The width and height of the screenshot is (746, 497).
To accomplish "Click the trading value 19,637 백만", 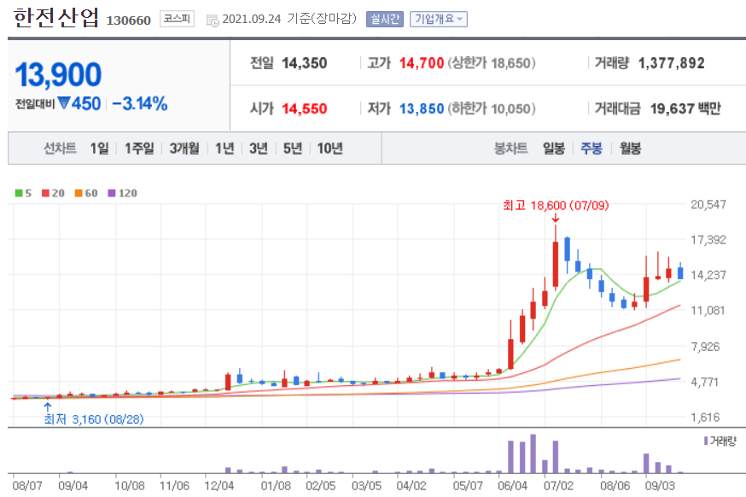I will click(x=685, y=108).
